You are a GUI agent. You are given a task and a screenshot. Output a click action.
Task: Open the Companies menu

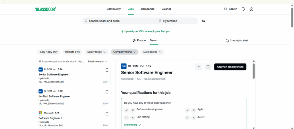click(x=148, y=9)
